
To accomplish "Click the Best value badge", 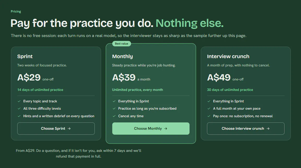I will click(121, 44).
